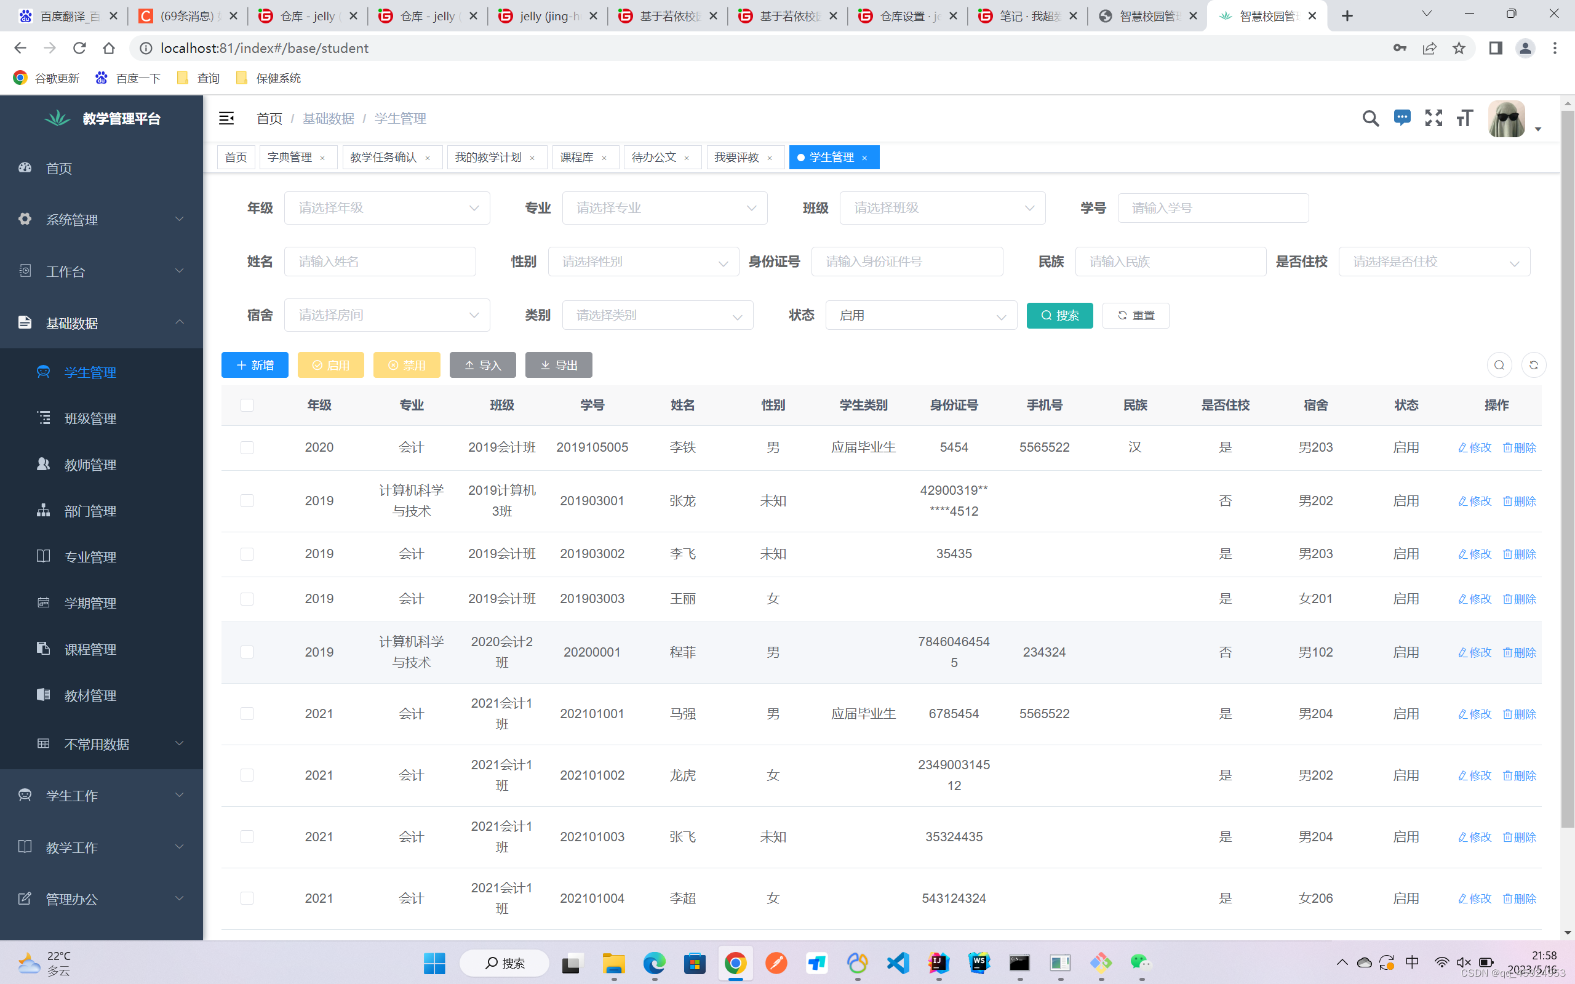
Task: Click the blue 新增 add button
Action: point(254,365)
